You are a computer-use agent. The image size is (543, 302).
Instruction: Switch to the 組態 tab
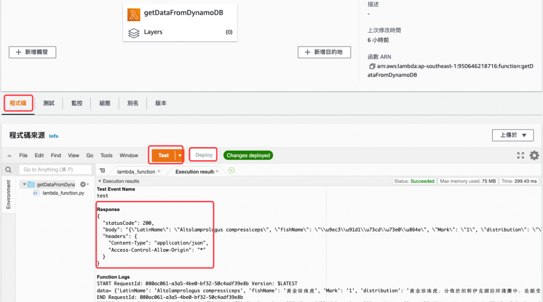(x=105, y=103)
